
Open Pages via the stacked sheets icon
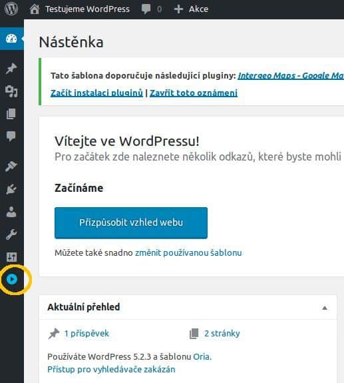11,114
